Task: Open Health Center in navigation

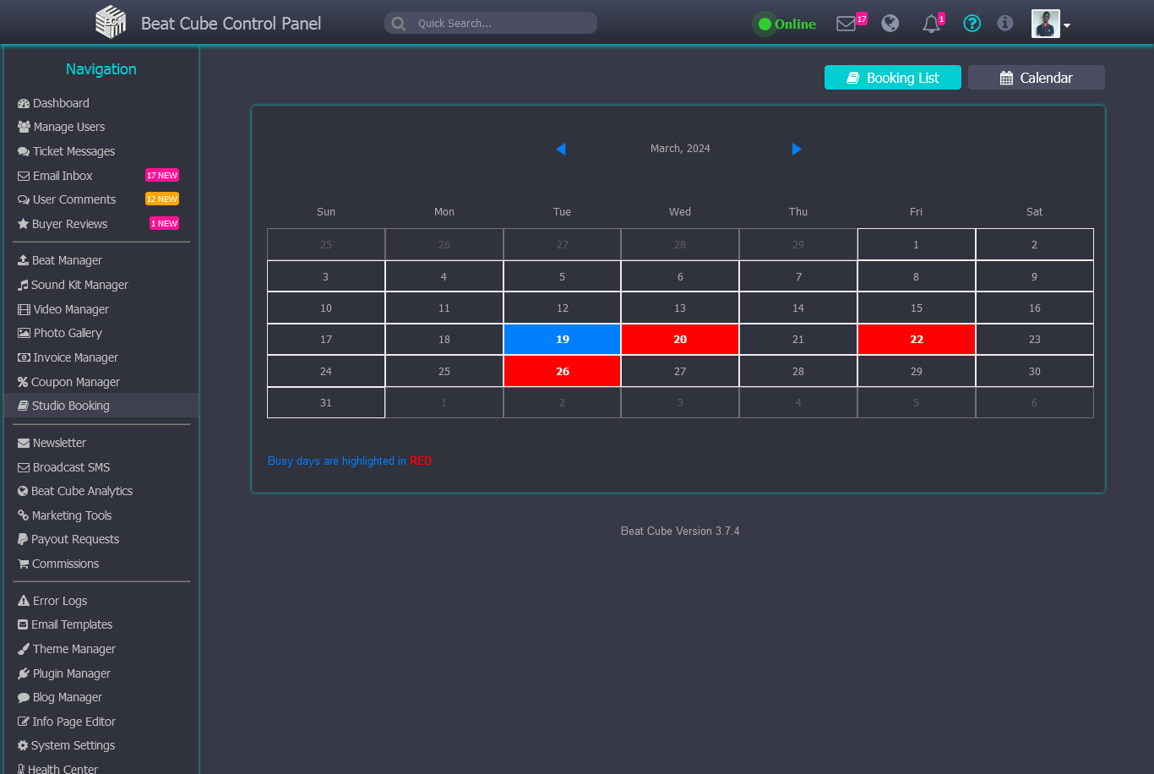Action: point(57,769)
